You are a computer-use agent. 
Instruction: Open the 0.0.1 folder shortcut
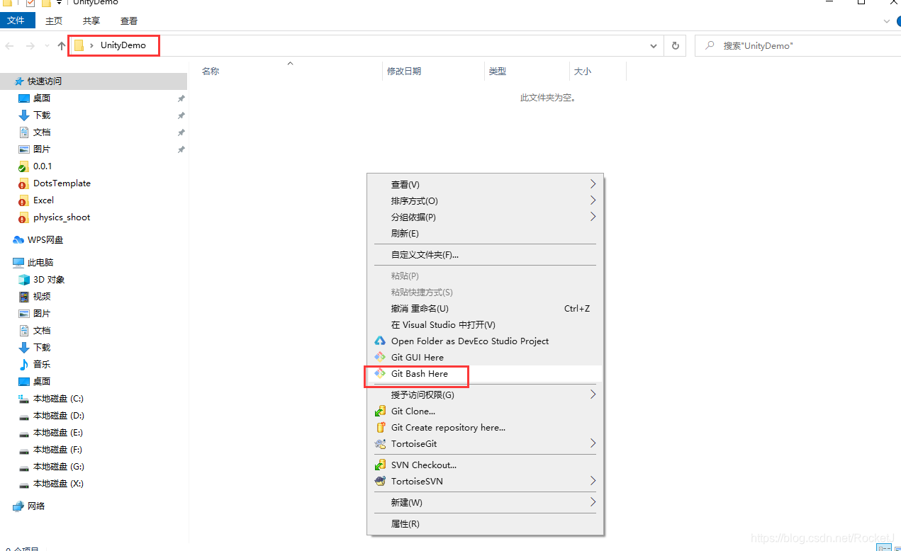[43, 166]
